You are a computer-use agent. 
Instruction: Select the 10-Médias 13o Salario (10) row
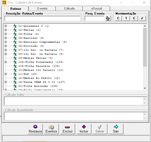coord(41,70)
